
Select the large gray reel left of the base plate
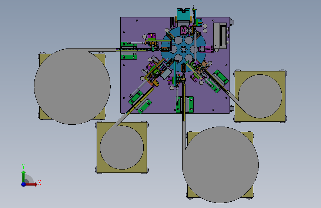pos(72,86)
